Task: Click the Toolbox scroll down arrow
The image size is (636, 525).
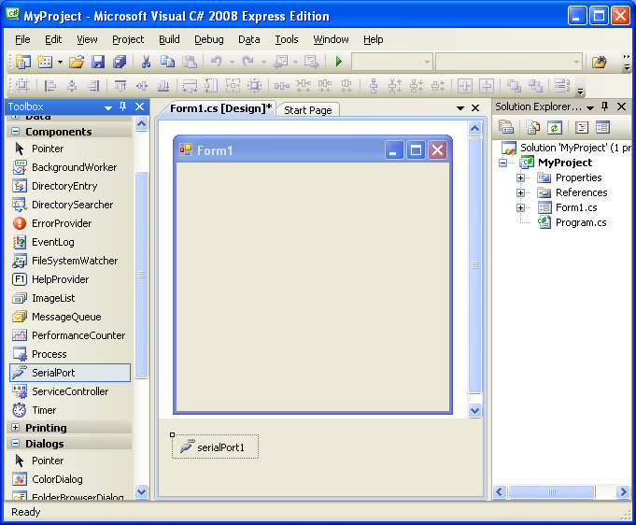Action: tap(141, 491)
